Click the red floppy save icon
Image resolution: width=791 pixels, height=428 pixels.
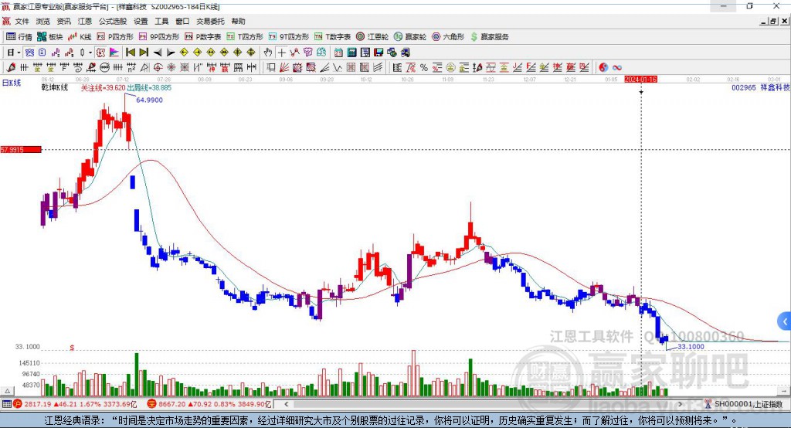[x=379, y=52]
